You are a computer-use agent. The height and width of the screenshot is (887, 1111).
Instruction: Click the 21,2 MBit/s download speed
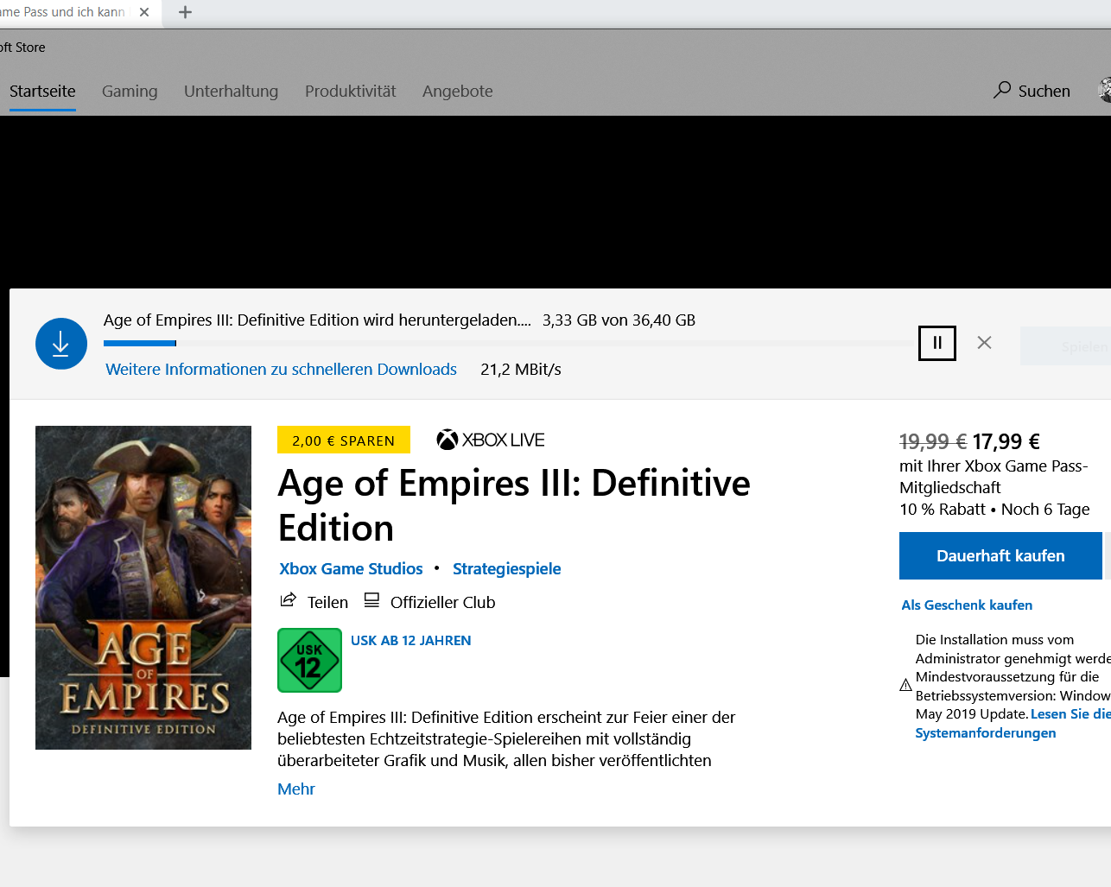[x=521, y=369]
